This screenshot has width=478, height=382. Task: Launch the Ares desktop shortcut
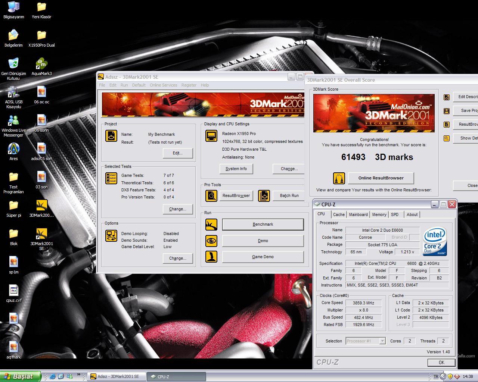tap(13, 152)
